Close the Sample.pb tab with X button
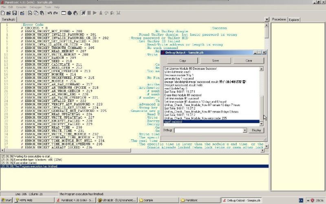Image resolution: width=326 pixels, height=204 pixels. 267,19
